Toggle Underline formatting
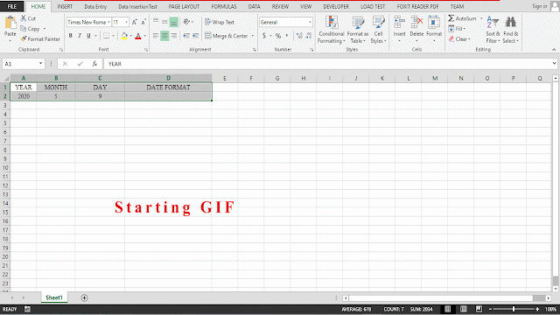The image size is (560, 315). coord(88,36)
